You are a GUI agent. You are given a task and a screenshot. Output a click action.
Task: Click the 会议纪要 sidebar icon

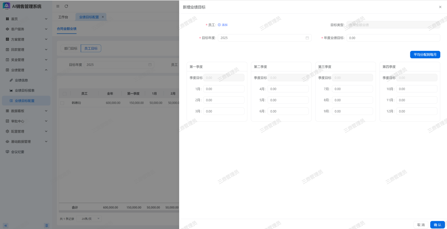(7, 152)
